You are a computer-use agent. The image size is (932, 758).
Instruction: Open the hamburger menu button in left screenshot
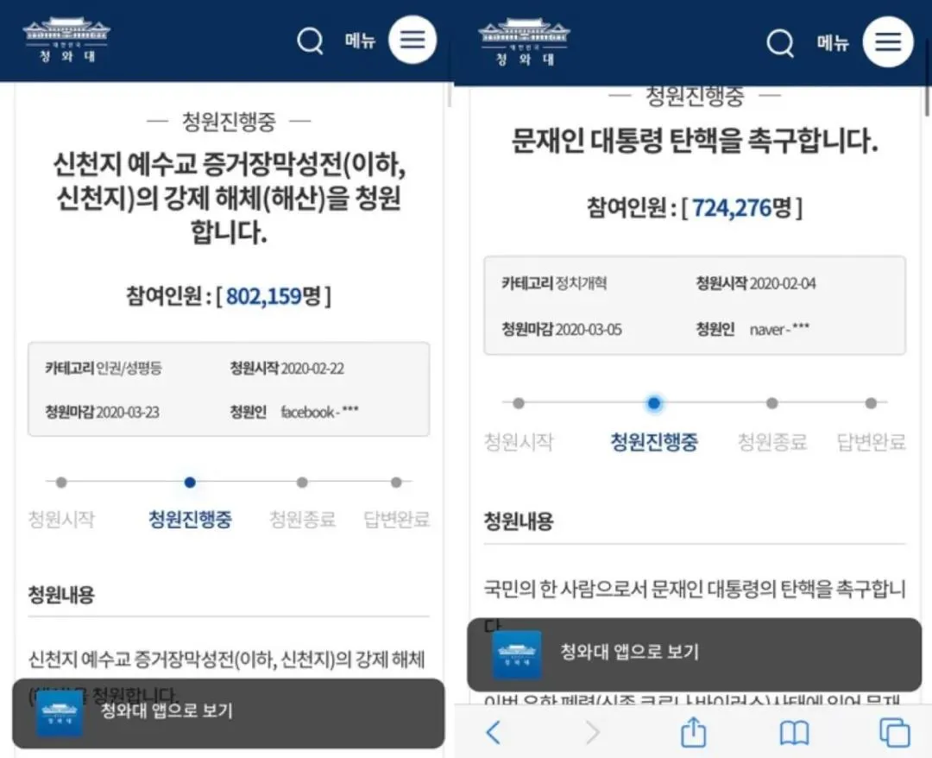[x=412, y=40]
